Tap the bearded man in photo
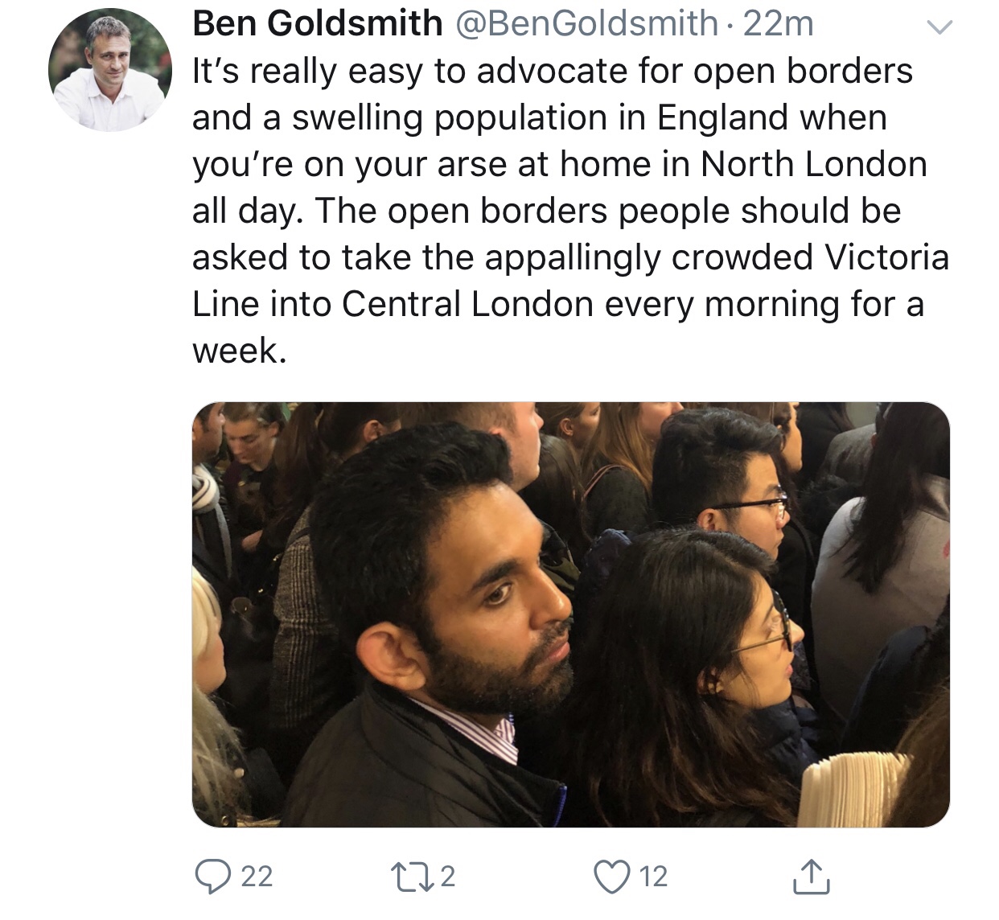 pos(438,635)
